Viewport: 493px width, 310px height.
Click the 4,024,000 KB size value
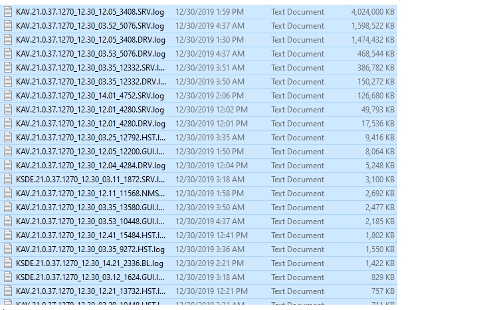373,12
